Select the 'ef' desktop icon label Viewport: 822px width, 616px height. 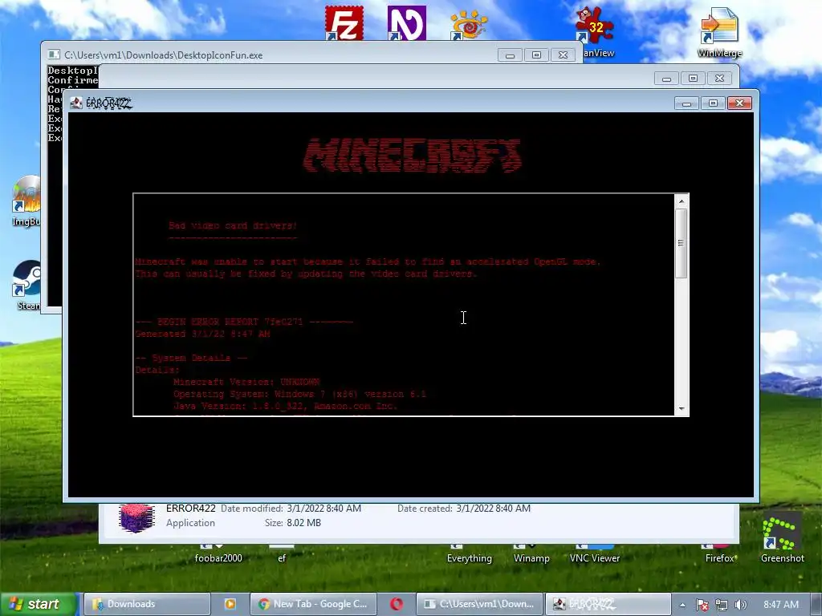point(282,558)
